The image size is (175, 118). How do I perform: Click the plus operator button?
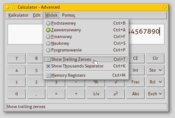click(x=76, y=94)
